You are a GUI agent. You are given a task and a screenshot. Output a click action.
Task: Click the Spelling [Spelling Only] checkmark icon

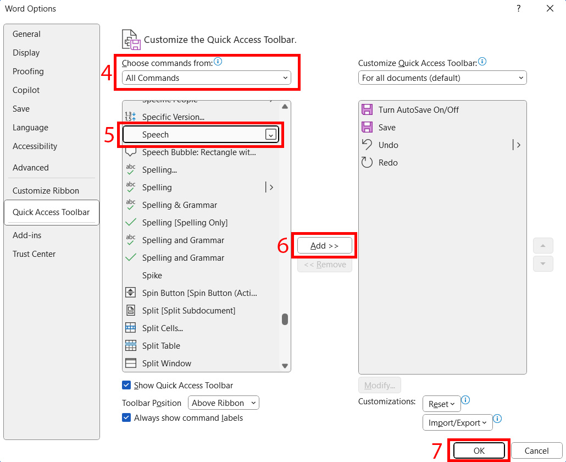130,222
